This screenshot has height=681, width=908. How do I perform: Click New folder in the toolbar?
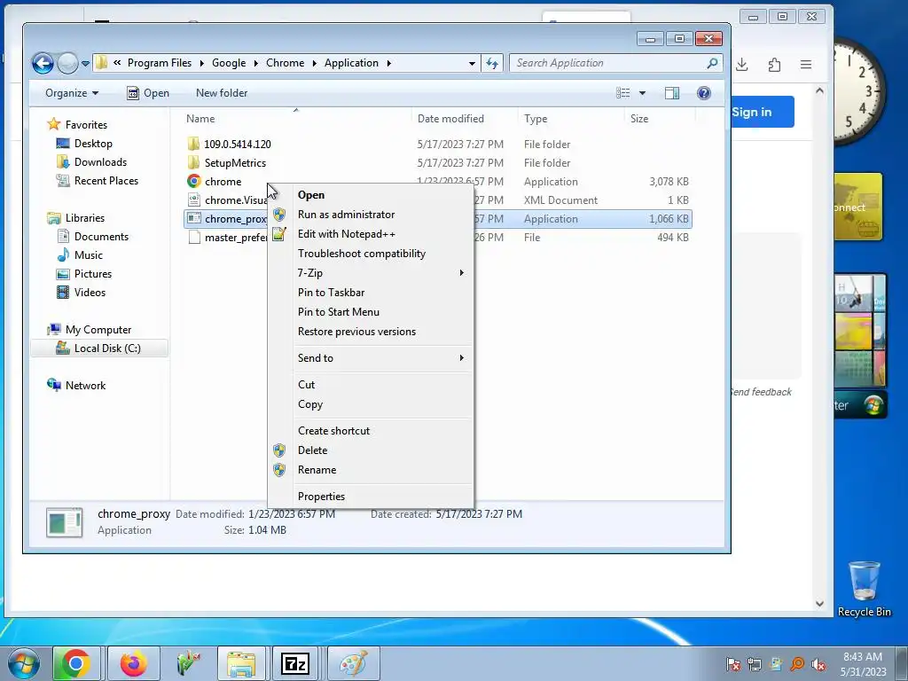[221, 93]
